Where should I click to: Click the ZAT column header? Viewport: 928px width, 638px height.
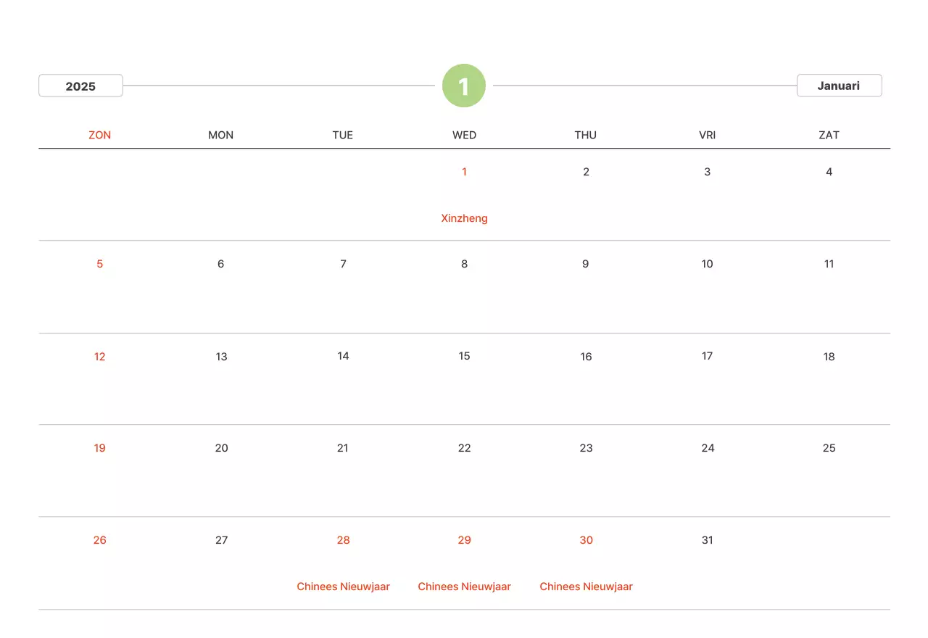coord(829,135)
